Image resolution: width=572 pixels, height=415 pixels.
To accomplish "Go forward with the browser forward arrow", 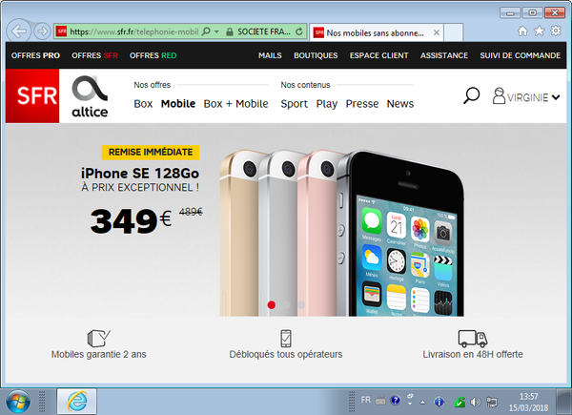I will tap(42, 31).
